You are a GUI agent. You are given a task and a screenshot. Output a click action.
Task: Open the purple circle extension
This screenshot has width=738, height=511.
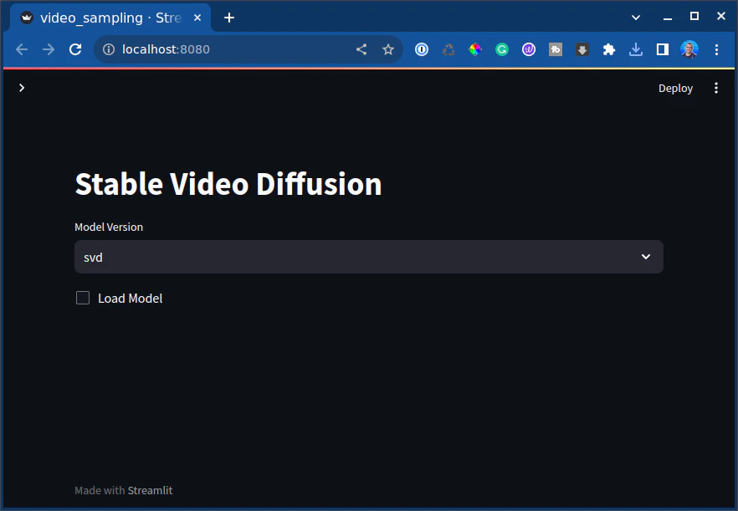click(529, 49)
